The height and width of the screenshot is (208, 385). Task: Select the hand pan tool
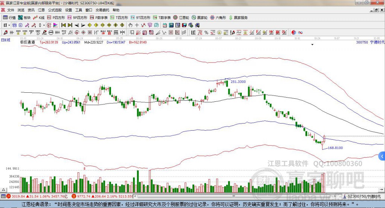130,25
